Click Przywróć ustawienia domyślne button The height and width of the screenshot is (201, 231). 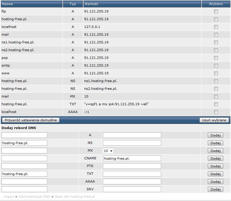click(x=31, y=120)
